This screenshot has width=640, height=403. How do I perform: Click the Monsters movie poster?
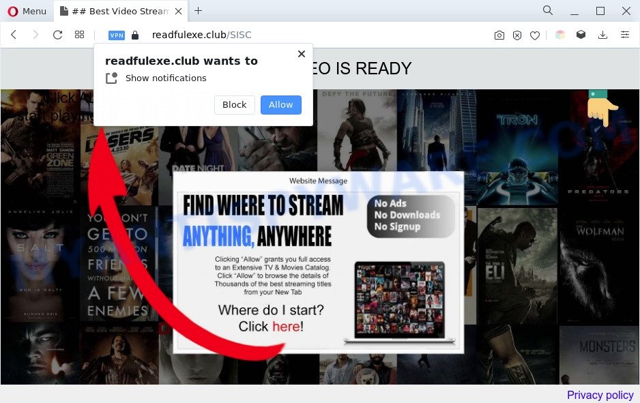(599, 355)
